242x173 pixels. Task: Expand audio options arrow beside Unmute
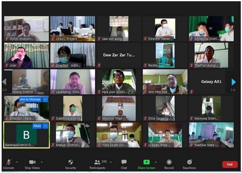pos(17,162)
